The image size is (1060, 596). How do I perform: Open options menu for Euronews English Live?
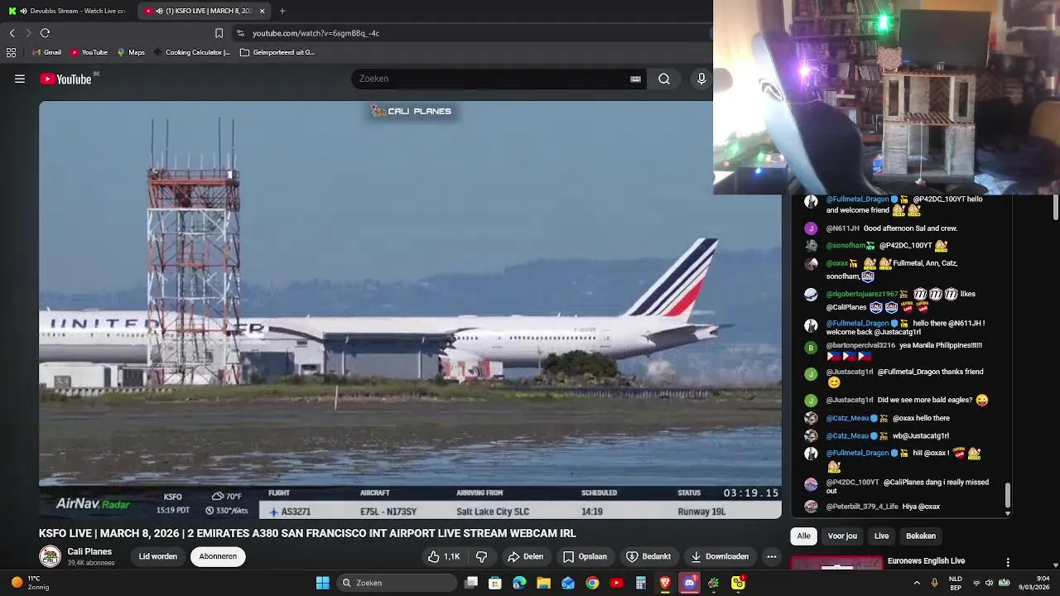[1008, 562]
